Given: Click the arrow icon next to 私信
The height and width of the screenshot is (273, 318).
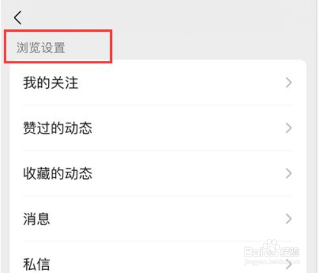Looking at the screenshot, I should tap(289, 264).
